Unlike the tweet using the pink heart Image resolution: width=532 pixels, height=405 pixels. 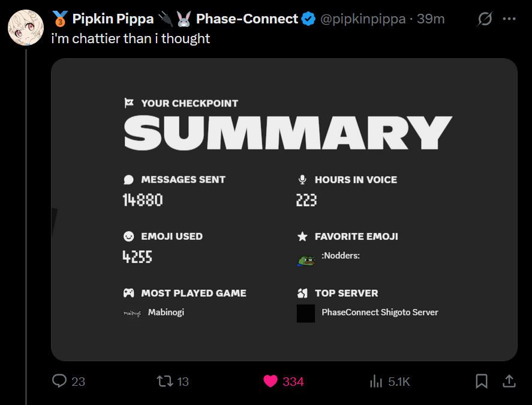(x=270, y=381)
